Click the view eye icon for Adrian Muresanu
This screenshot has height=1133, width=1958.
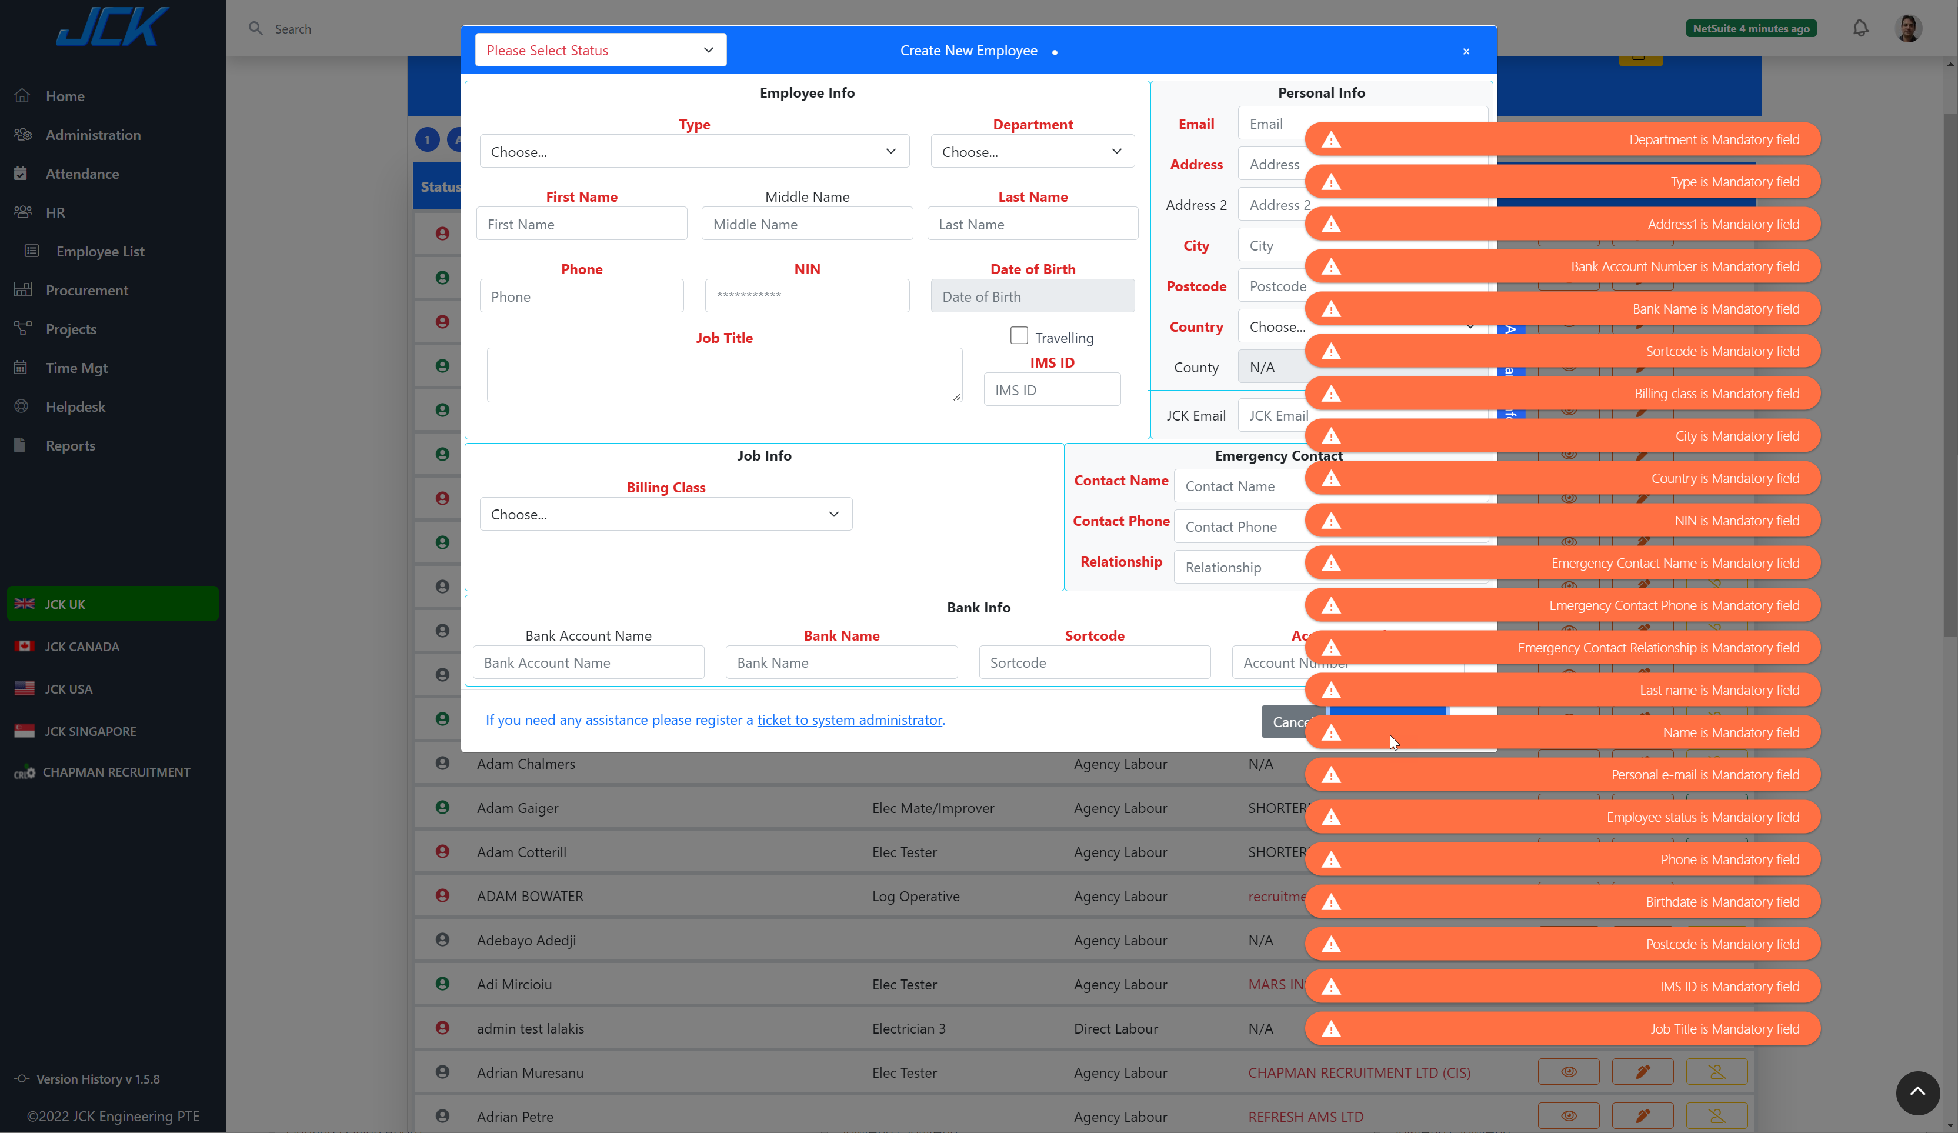click(x=1567, y=1071)
